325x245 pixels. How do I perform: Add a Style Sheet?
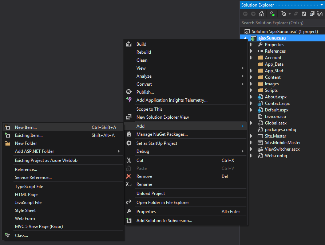point(63,211)
